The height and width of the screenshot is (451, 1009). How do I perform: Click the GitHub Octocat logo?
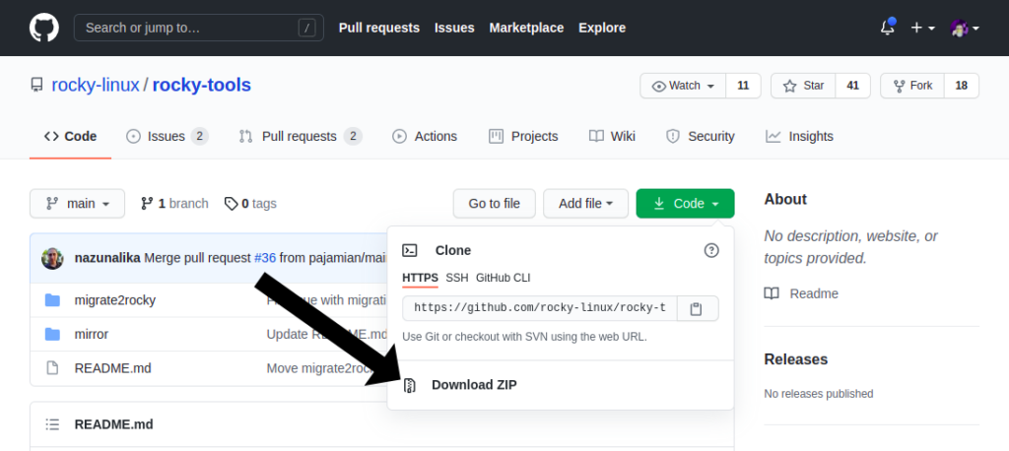point(43,28)
